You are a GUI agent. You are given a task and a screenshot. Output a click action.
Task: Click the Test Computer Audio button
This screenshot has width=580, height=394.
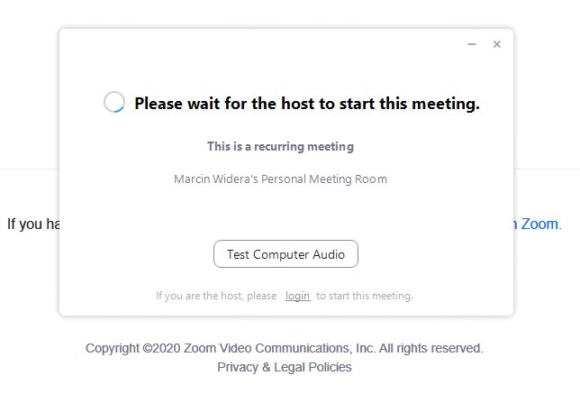pos(285,254)
